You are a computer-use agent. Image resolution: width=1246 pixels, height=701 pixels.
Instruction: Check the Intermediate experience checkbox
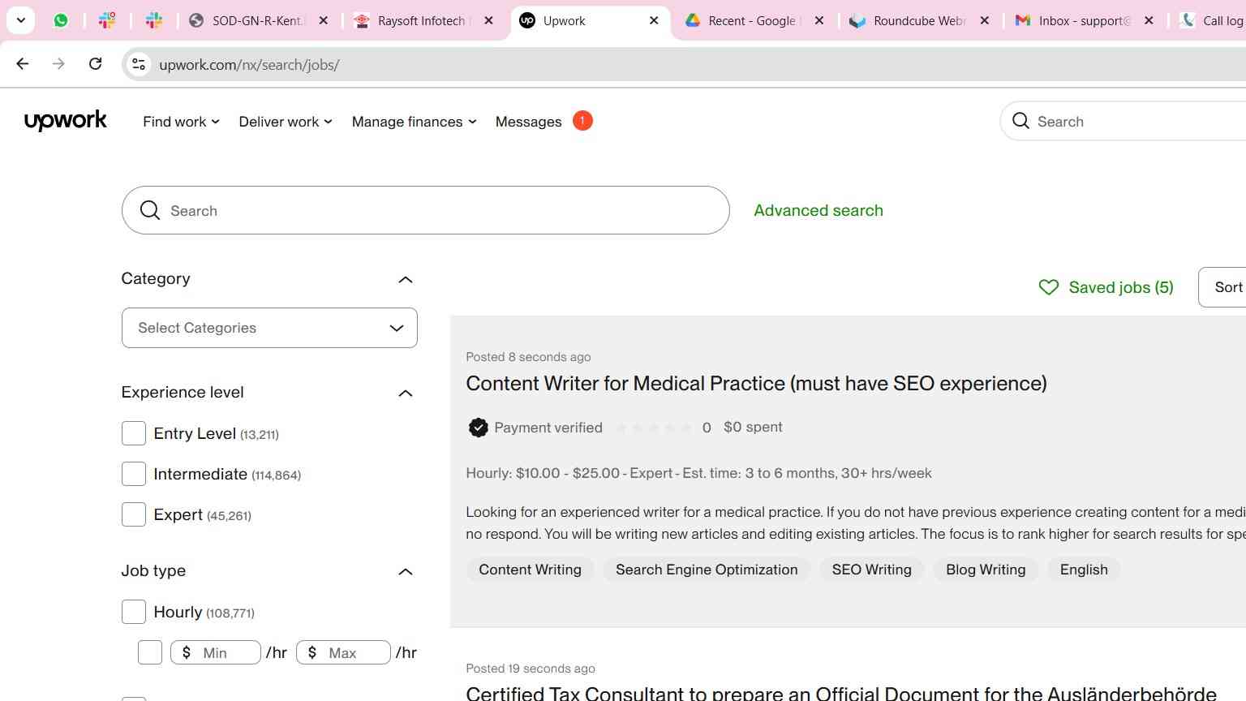[134, 474]
